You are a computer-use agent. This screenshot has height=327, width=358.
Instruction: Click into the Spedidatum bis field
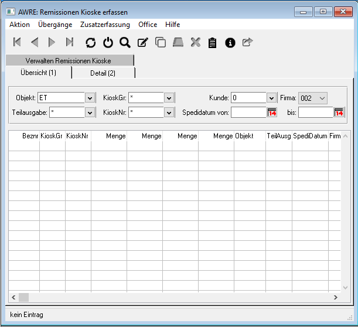(315, 113)
